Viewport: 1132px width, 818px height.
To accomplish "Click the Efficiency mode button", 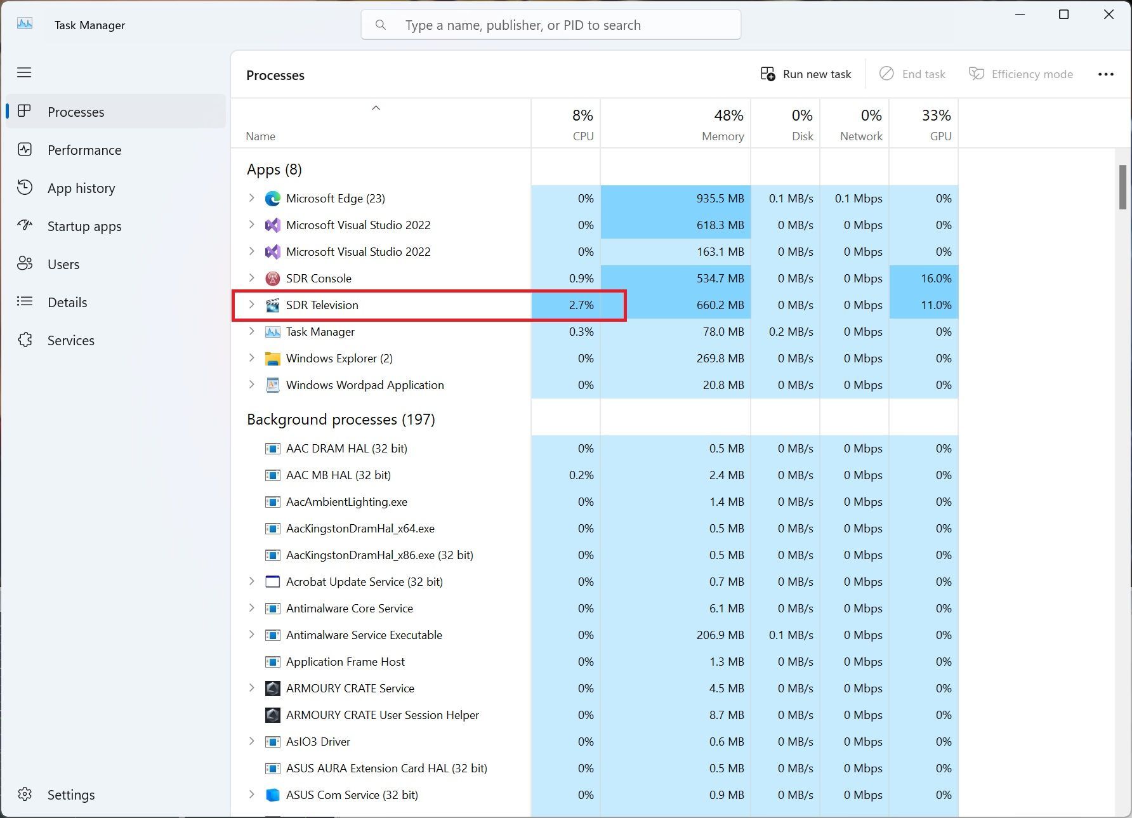I will [1021, 74].
